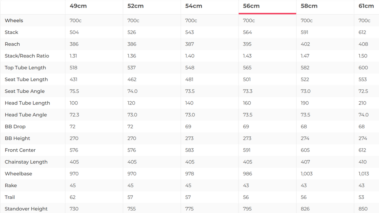Click the 62 trail value cell
Screen dimensions: 379x213
click(73, 197)
